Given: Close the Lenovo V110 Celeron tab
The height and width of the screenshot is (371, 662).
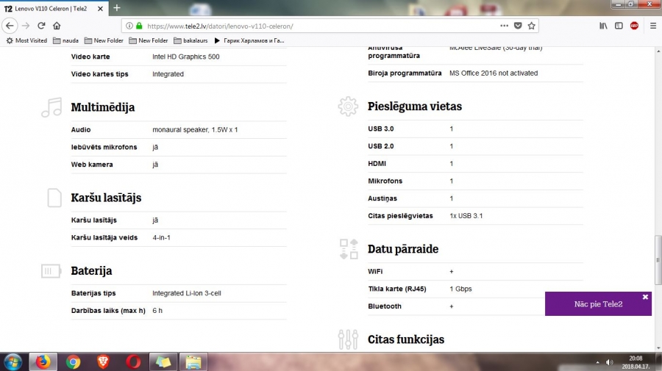Looking at the screenshot, I should point(100,8).
